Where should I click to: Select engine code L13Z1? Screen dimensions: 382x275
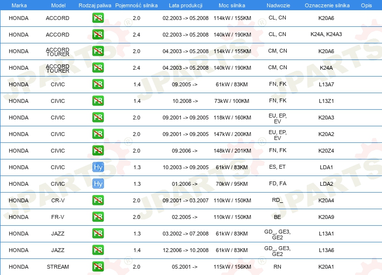coord(326,101)
